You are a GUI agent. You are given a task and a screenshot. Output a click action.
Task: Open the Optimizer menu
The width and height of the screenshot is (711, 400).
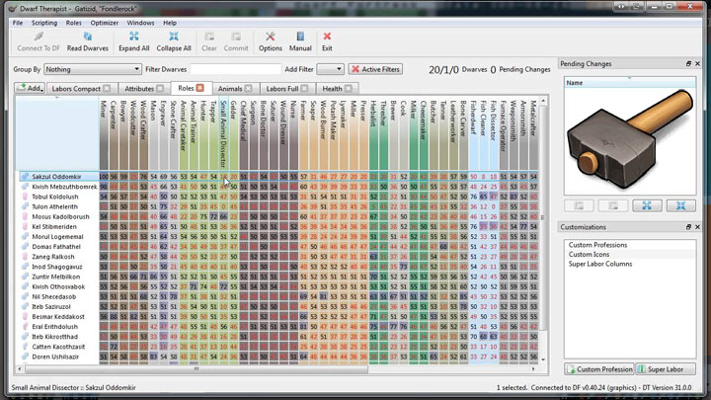(105, 22)
